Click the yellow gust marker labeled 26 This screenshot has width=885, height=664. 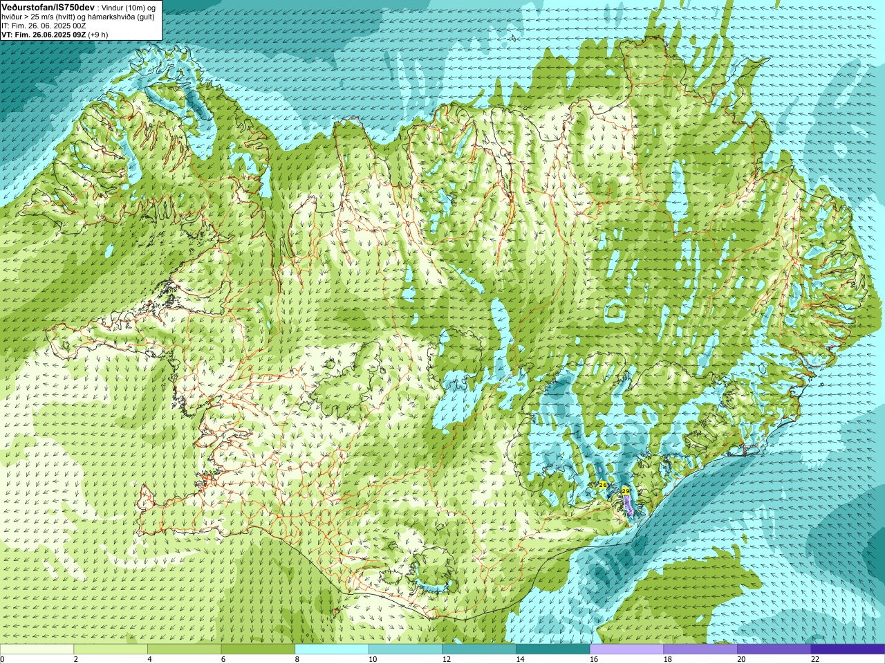point(603,485)
